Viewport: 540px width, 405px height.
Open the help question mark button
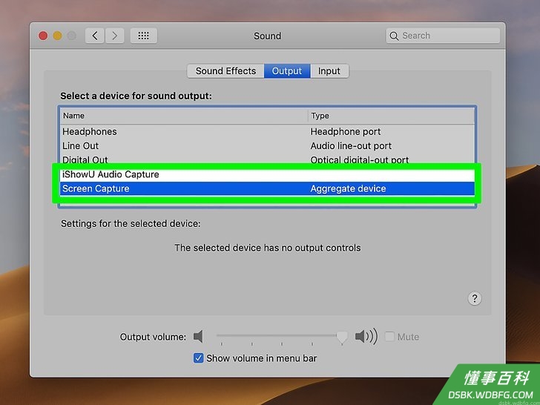coord(475,298)
